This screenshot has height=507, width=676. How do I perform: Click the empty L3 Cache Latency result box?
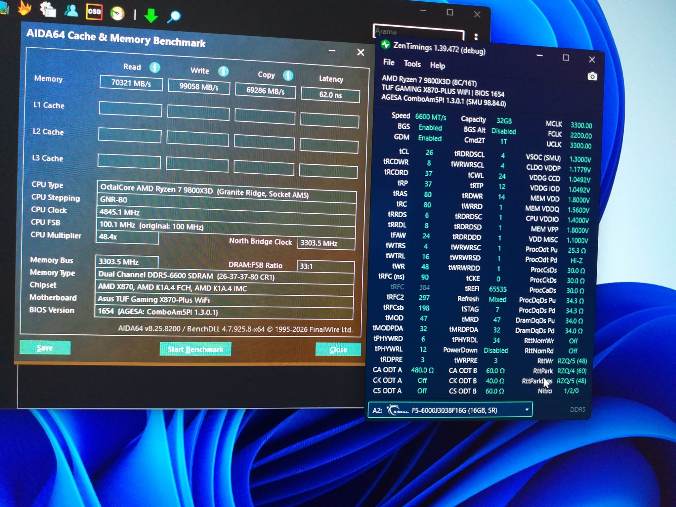(x=328, y=171)
